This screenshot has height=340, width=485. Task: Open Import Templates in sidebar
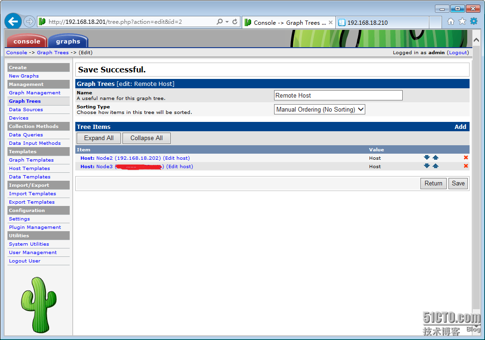point(32,194)
